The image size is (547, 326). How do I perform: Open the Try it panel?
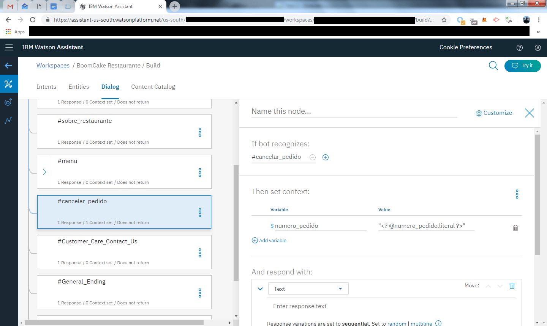[522, 66]
